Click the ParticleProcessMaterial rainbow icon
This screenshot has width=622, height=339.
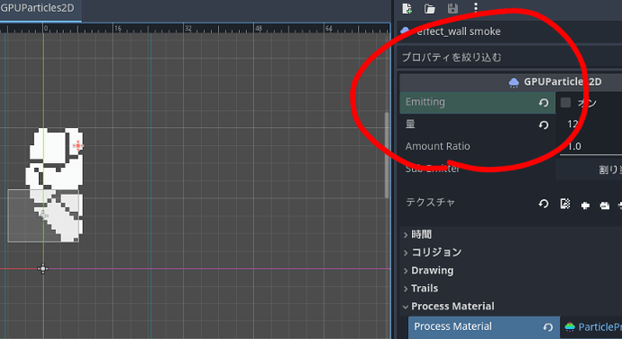570,326
